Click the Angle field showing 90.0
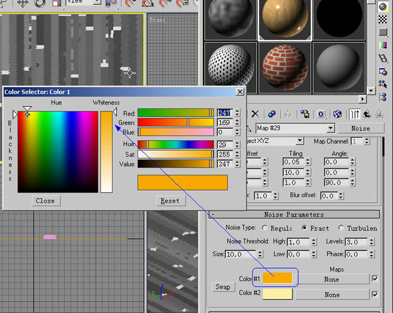The height and width of the screenshot is (313, 393). pos(336,182)
